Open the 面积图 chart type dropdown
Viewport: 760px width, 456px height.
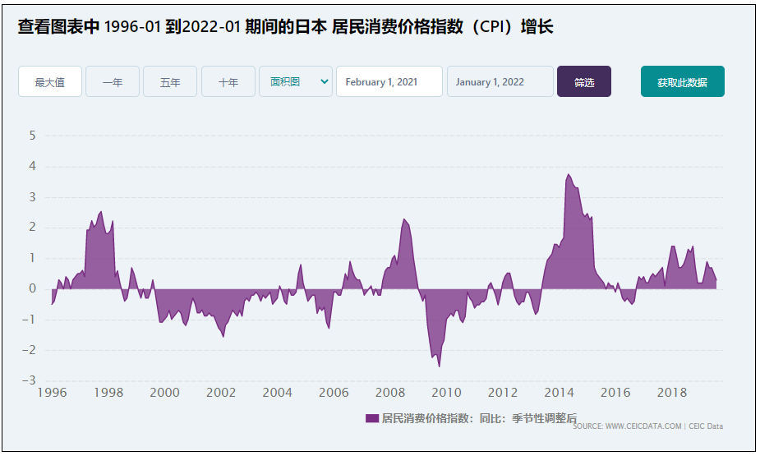click(295, 81)
